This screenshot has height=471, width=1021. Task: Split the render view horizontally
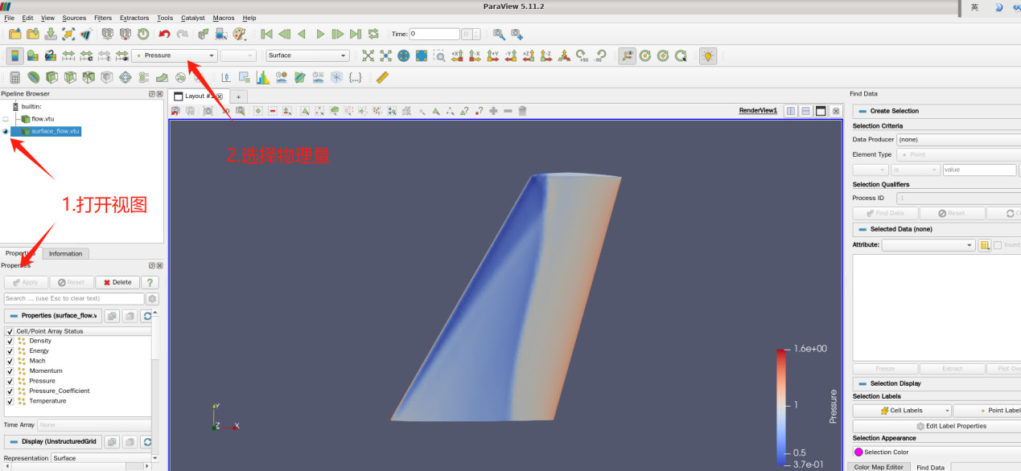pos(791,111)
